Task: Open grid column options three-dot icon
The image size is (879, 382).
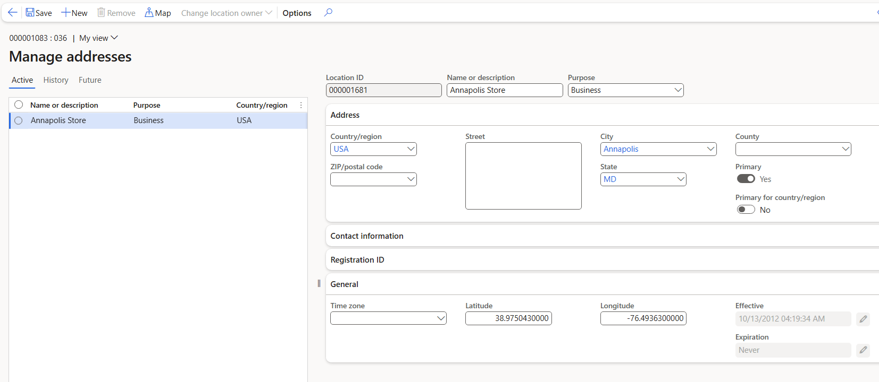Action: point(301,105)
